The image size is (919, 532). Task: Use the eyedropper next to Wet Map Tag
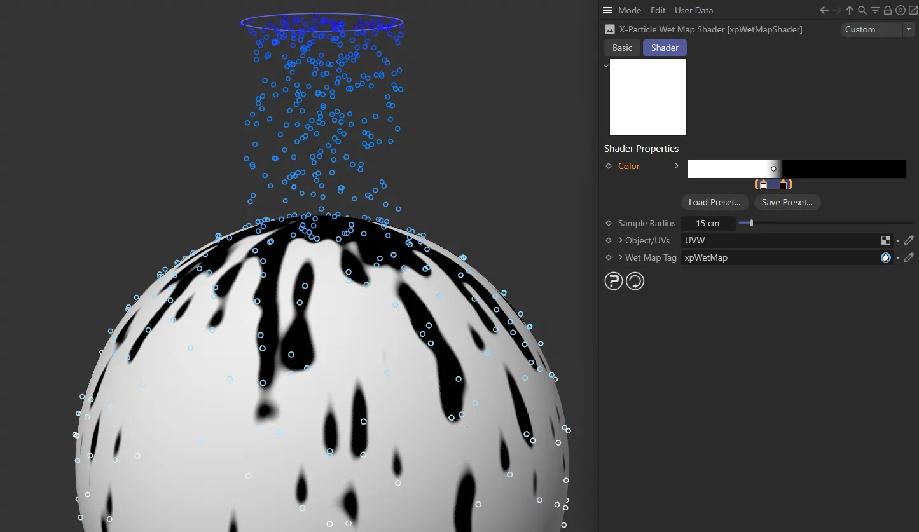pyautogui.click(x=909, y=257)
